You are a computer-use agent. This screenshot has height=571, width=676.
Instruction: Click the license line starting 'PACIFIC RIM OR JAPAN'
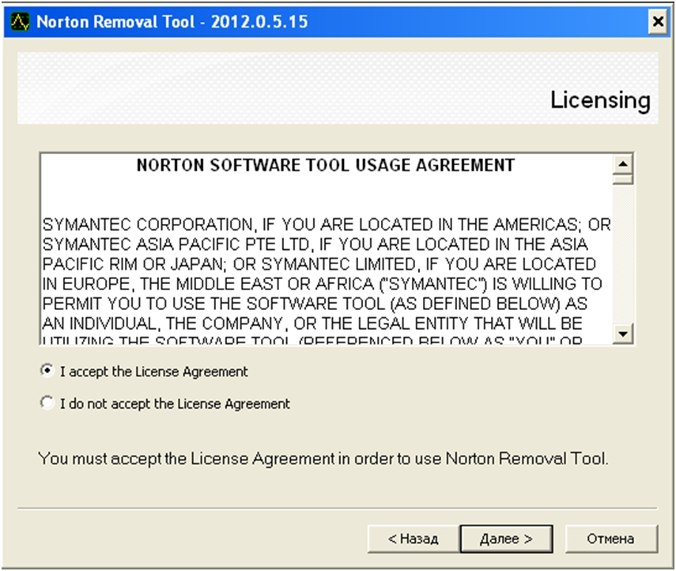319,264
